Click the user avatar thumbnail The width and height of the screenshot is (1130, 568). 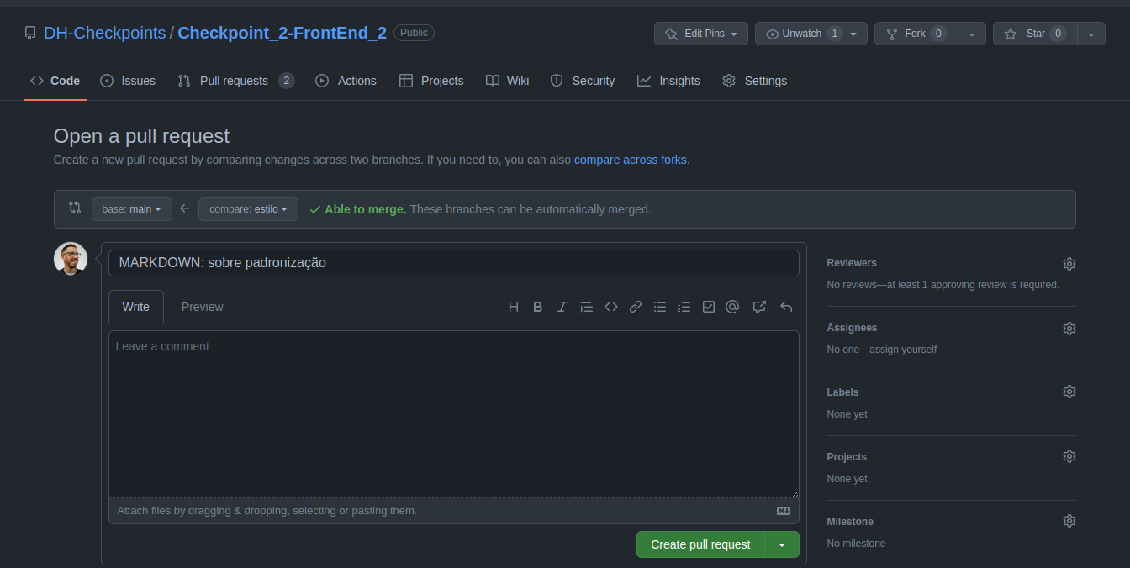[x=71, y=259]
